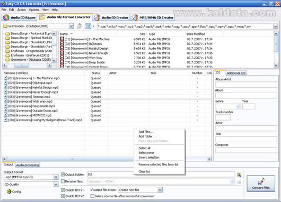Click the application icon in title bar
The width and height of the screenshot is (281, 202).
coord(3,3)
